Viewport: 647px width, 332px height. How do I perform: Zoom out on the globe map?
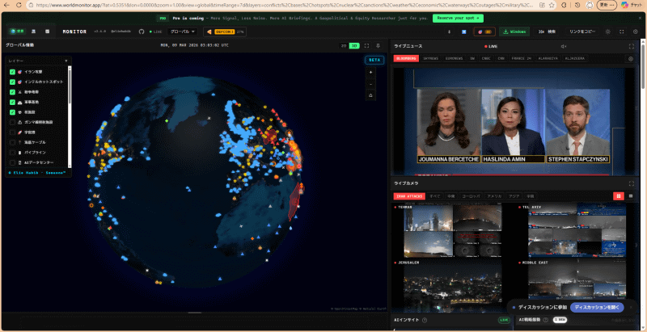370,84
